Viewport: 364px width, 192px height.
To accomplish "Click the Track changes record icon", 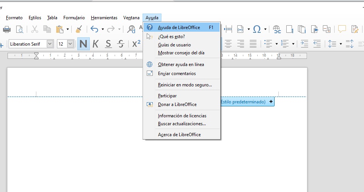I will (355, 29).
